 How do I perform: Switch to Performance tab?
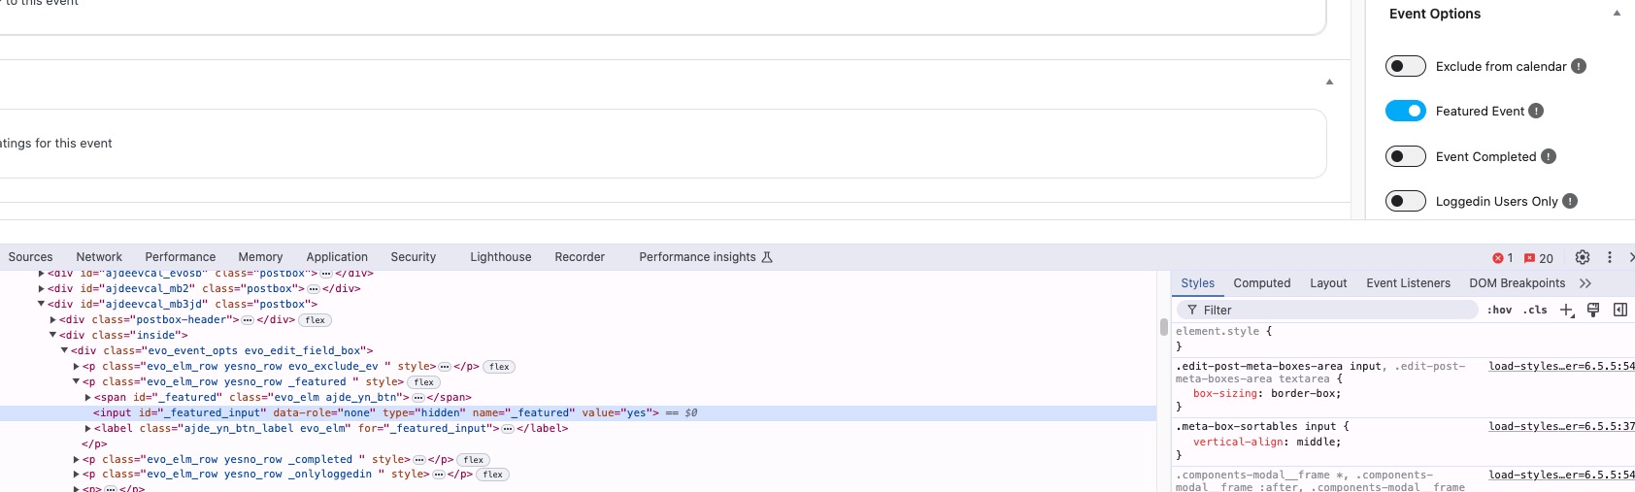point(181,257)
